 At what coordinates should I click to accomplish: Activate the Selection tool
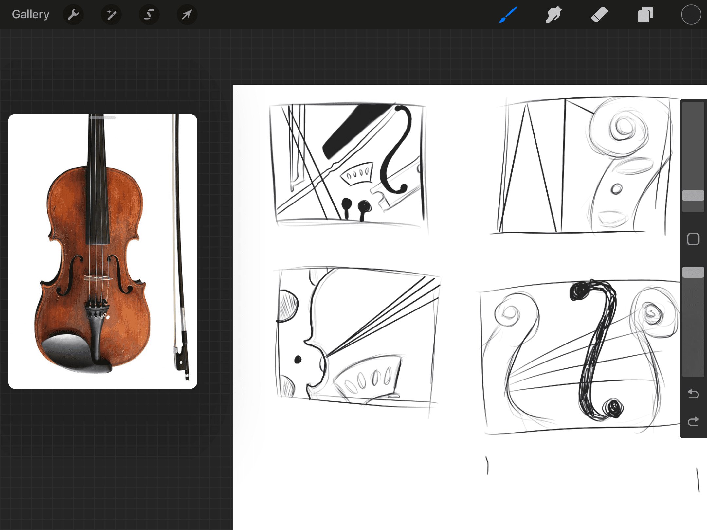(x=149, y=14)
